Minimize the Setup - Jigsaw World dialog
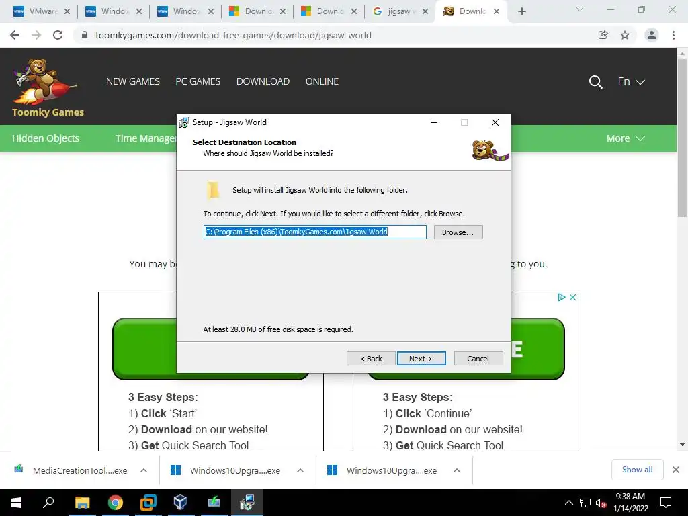 click(x=434, y=122)
